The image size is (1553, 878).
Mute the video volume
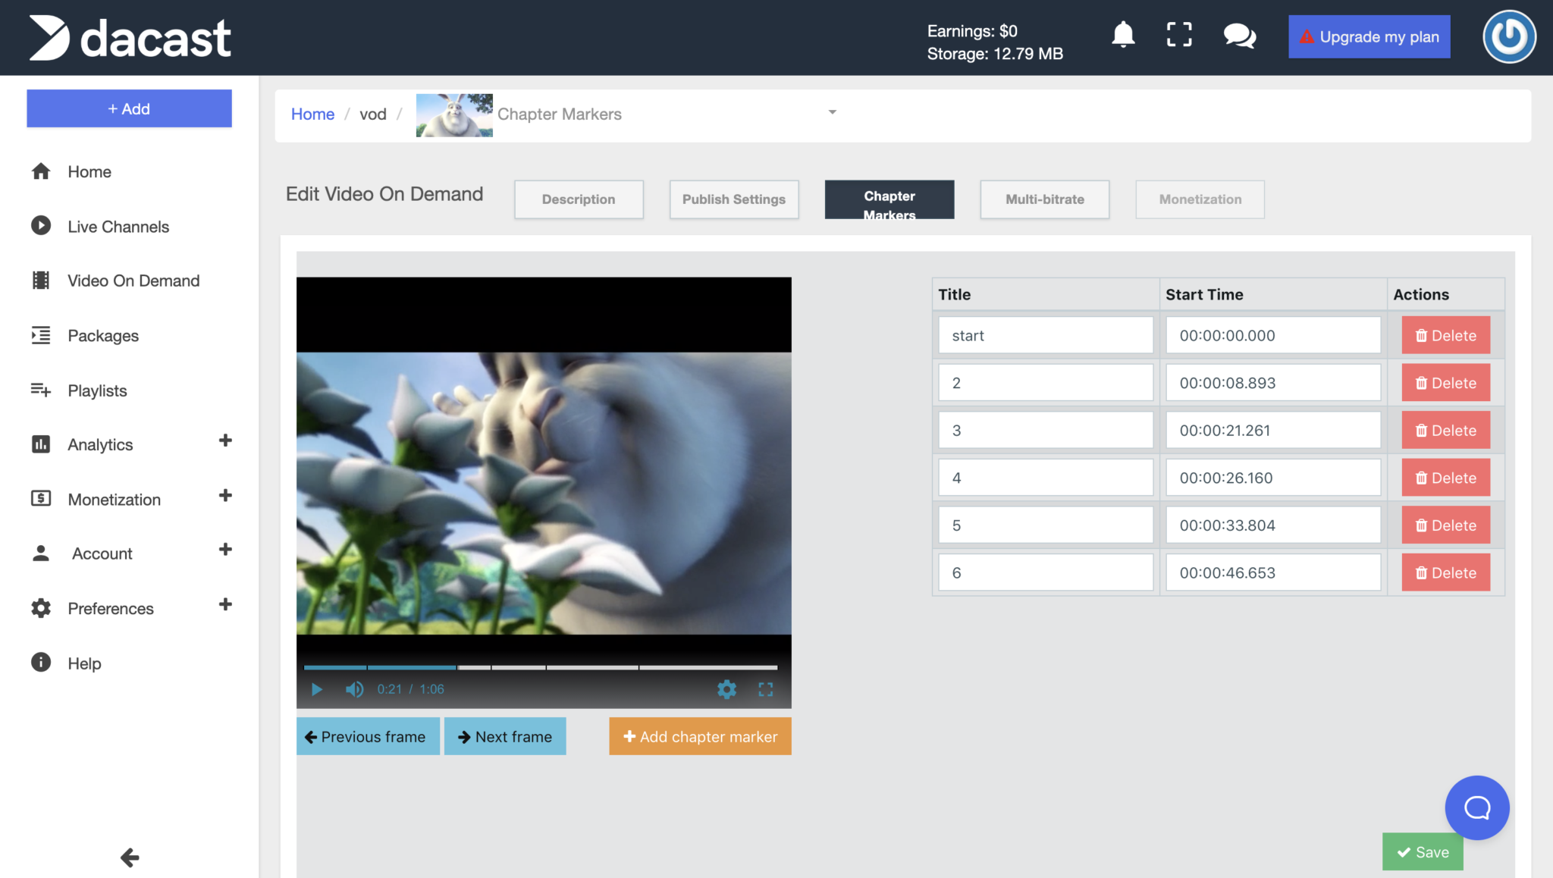(x=354, y=689)
